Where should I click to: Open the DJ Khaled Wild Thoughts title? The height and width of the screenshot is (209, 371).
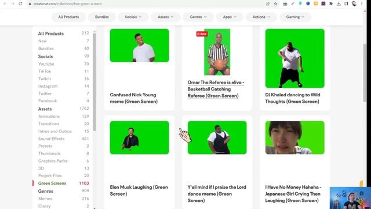[x=293, y=98]
